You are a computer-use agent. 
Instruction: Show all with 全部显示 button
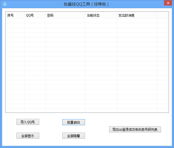(x=28, y=136)
